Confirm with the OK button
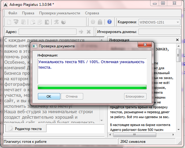 point(49,96)
